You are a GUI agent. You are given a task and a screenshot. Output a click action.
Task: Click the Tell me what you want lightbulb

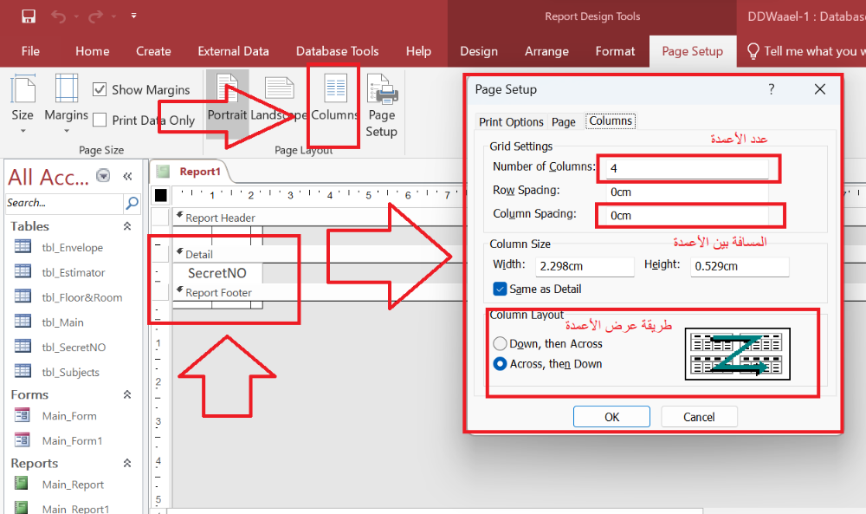pyautogui.click(x=753, y=51)
